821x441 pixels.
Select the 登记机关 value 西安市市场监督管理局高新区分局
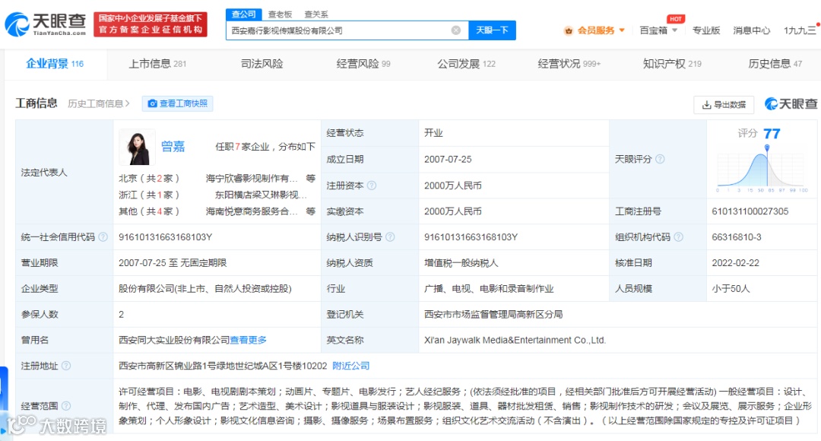click(x=493, y=314)
